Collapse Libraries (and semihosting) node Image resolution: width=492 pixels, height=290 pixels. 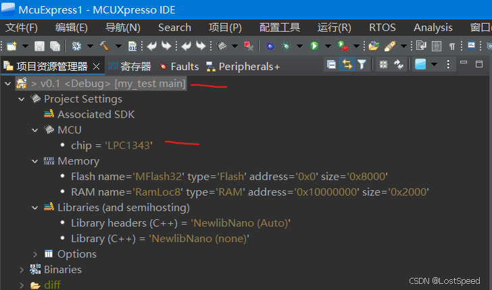pos(35,208)
